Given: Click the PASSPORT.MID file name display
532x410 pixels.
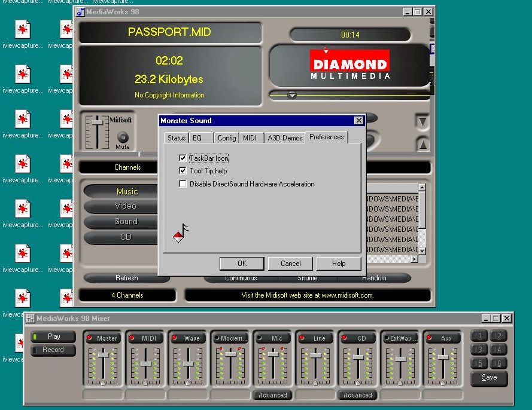Looking at the screenshot, I should pyautogui.click(x=169, y=32).
